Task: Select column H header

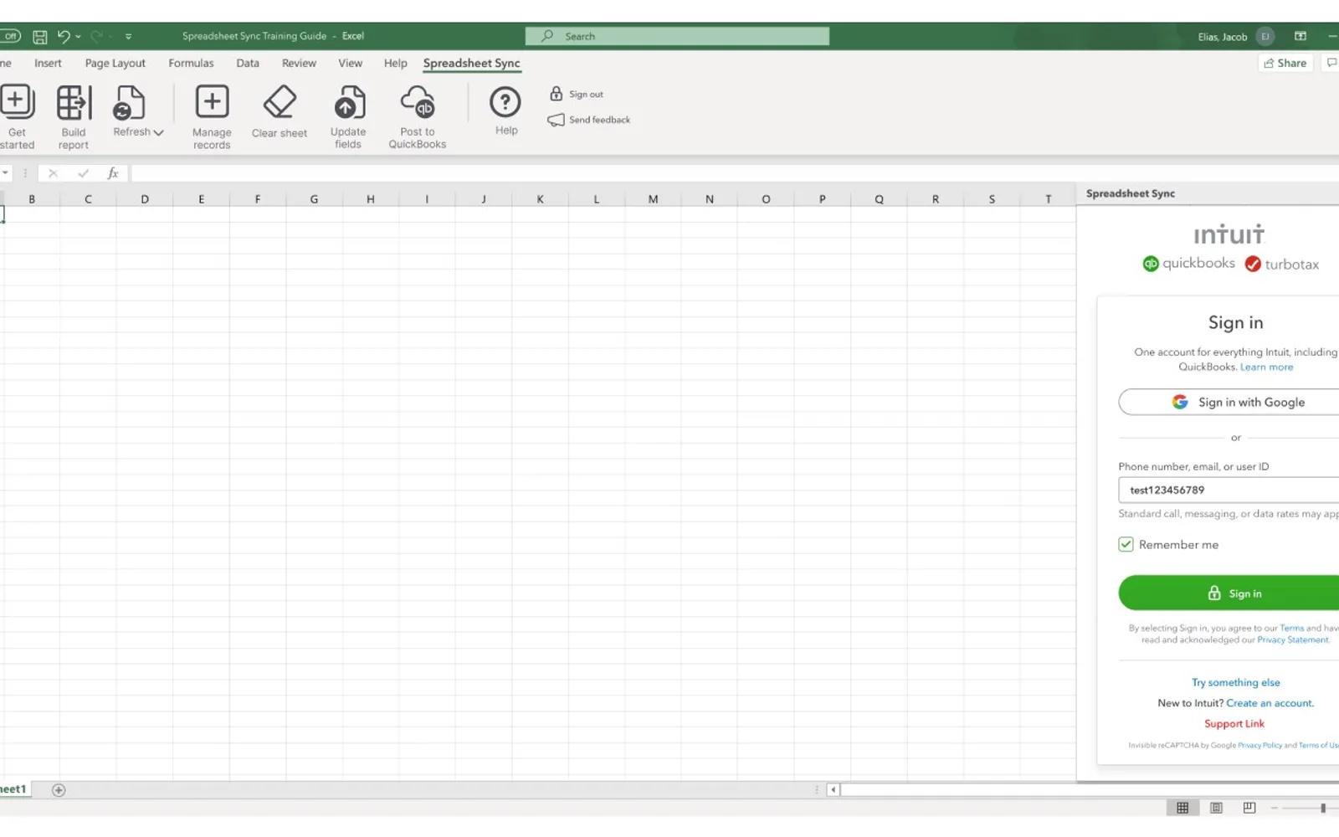Action: pyautogui.click(x=370, y=199)
